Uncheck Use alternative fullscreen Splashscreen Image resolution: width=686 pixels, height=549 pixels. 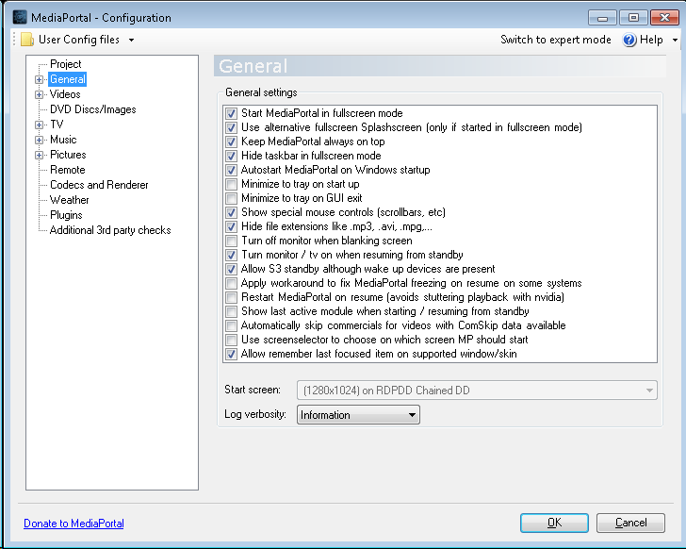point(231,128)
